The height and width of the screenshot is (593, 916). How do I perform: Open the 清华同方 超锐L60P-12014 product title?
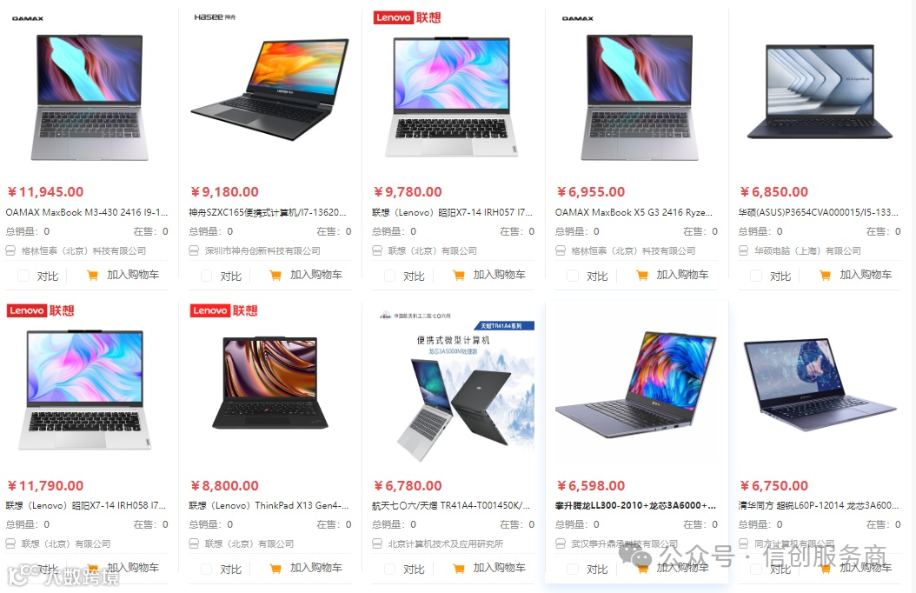tap(819, 505)
